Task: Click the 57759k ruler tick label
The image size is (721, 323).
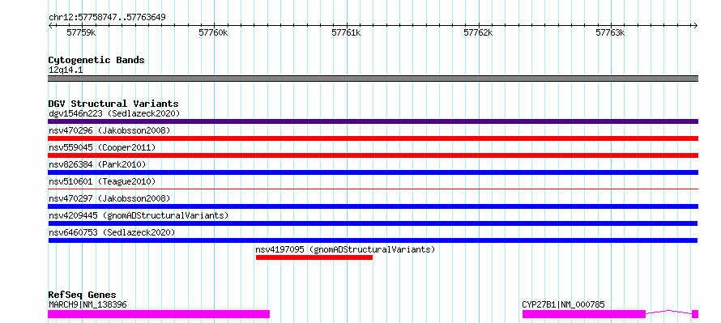Action: coord(81,32)
